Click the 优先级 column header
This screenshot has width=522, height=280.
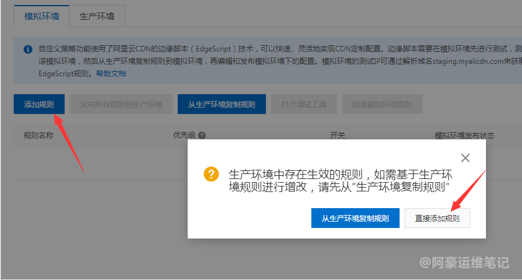tap(184, 135)
